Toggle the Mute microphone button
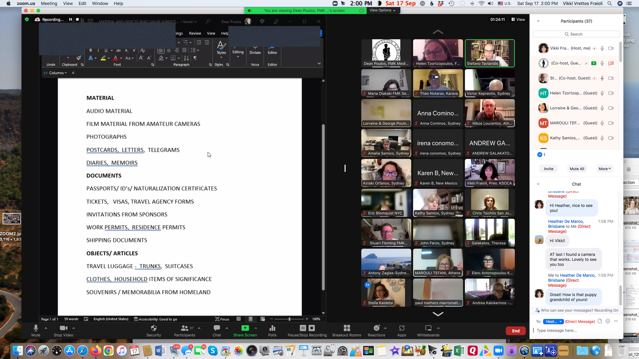 36,328
